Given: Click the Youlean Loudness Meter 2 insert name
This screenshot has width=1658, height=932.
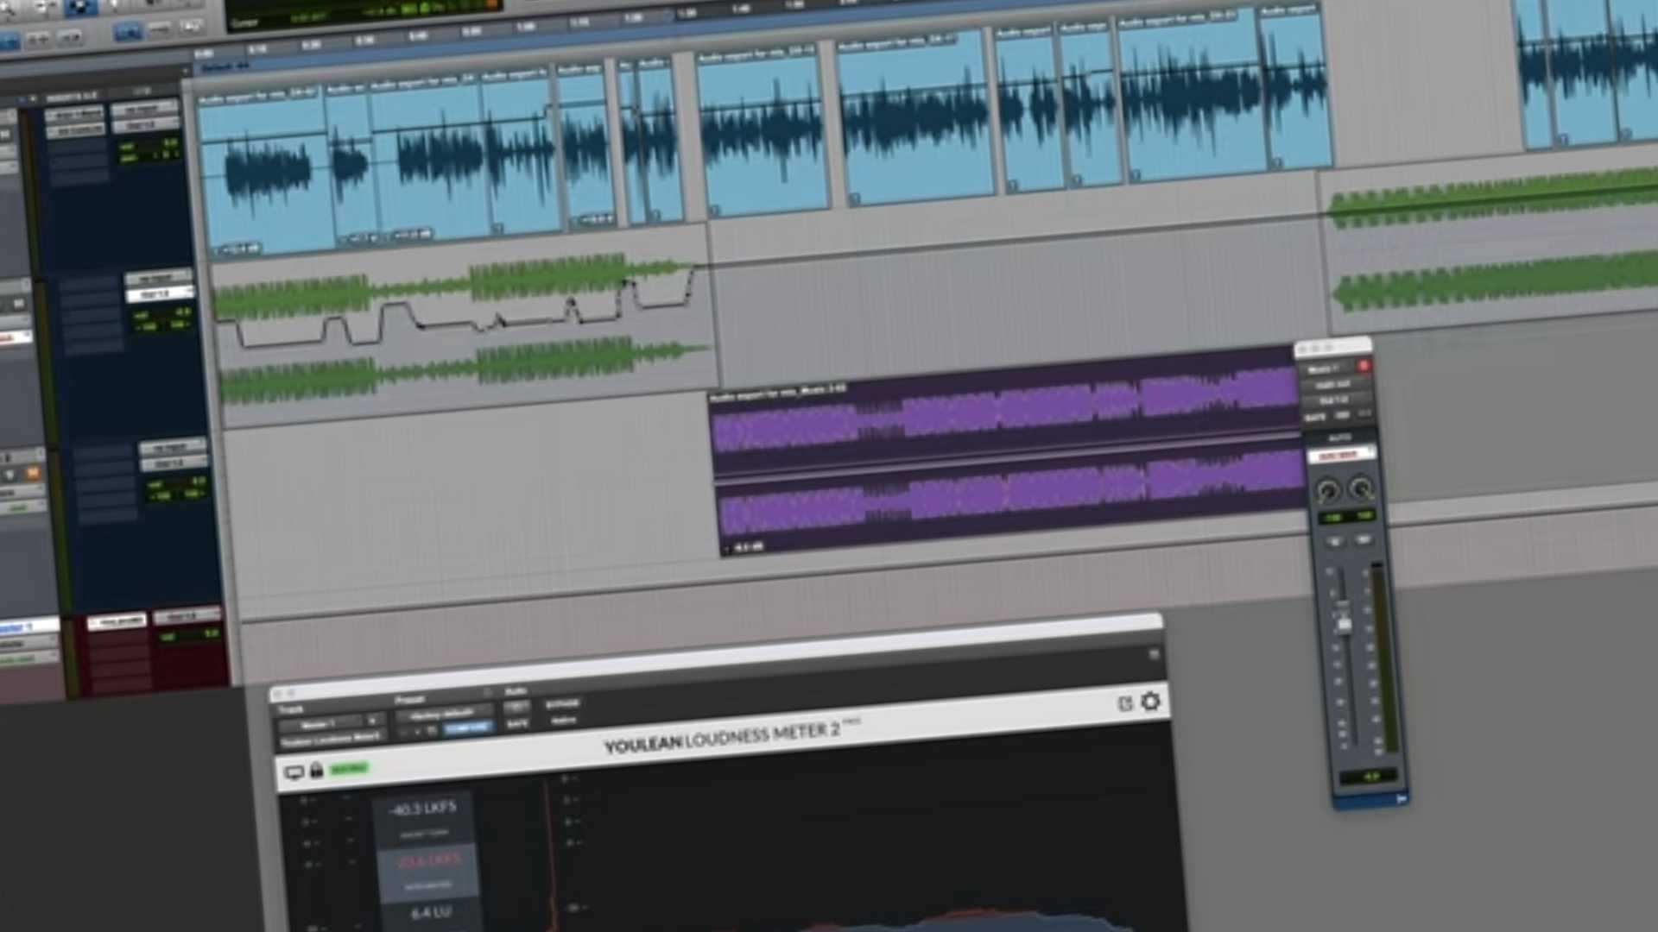Looking at the screenshot, I should tap(328, 739).
